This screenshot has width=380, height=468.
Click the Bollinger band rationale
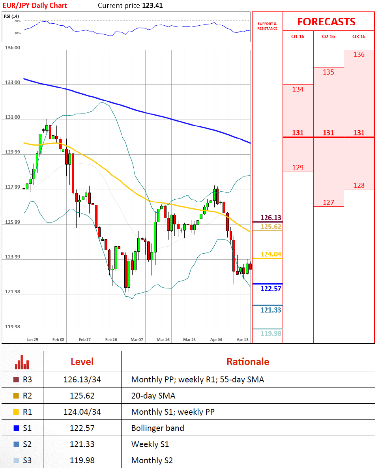[x=157, y=428]
